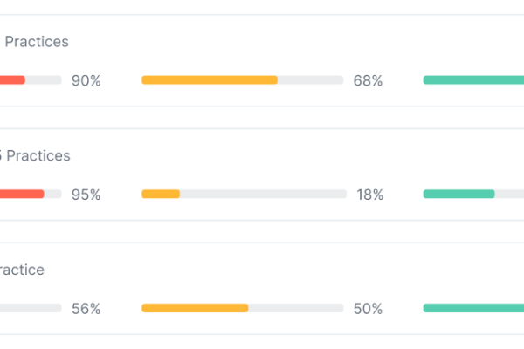Open the bottom row Practice heading
The height and width of the screenshot is (349, 524).
22,270
